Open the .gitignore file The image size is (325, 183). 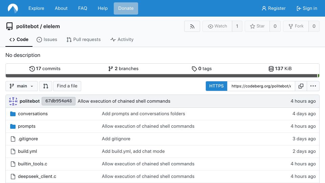pyautogui.click(x=28, y=139)
